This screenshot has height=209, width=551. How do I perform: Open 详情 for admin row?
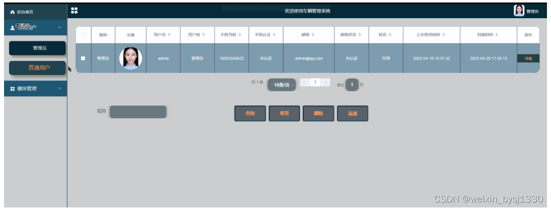click(x=528, y=58)
